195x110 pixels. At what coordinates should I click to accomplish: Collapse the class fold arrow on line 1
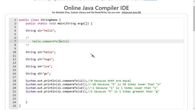17,20
